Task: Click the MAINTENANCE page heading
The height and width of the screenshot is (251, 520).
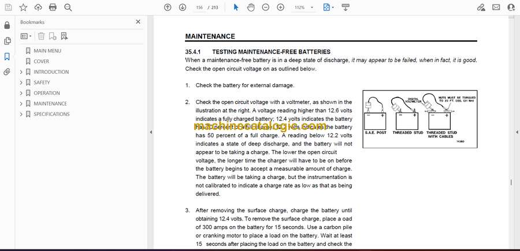Action: (210, 36)
